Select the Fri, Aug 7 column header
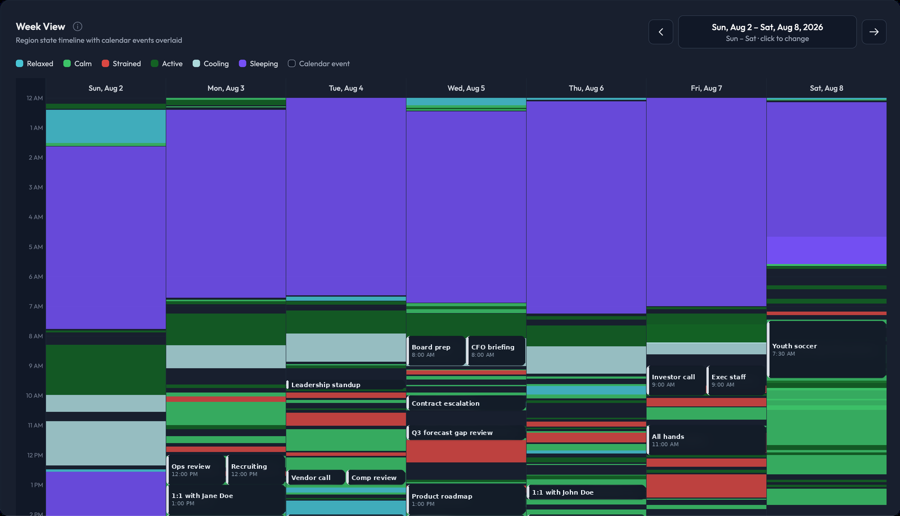 pyautogui.click(x=706, y=88)
